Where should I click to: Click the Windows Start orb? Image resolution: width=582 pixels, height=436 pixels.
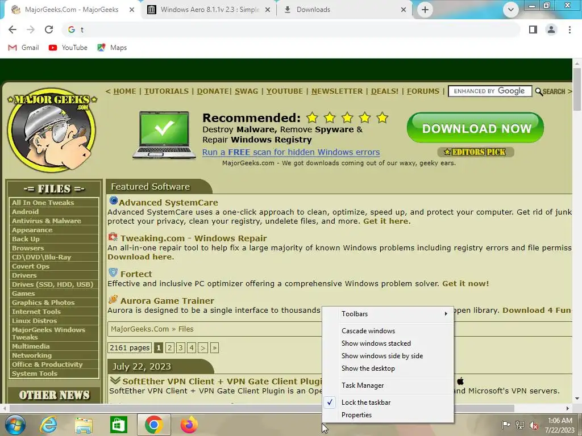[15, 425]
